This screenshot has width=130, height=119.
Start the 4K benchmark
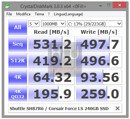click(x=18, y=77)
